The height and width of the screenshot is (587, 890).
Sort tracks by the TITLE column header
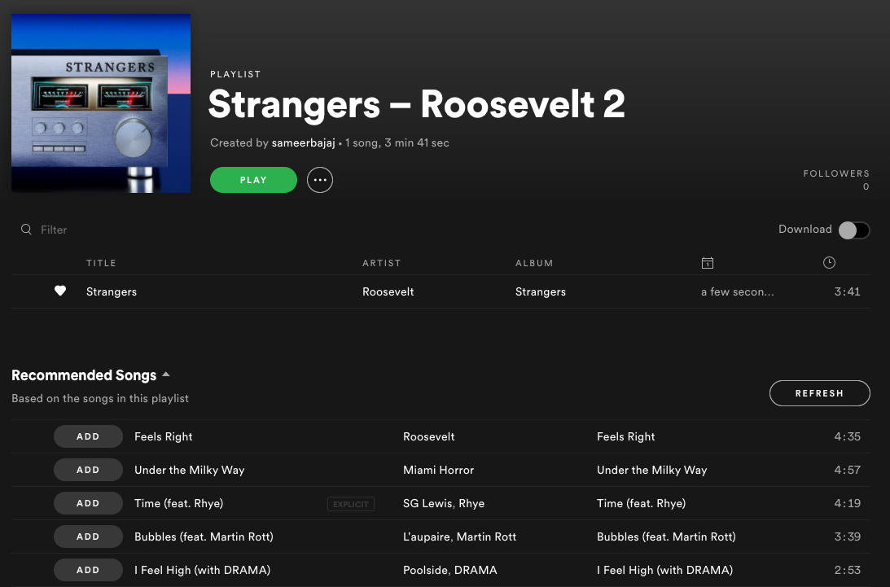point(101,263)
